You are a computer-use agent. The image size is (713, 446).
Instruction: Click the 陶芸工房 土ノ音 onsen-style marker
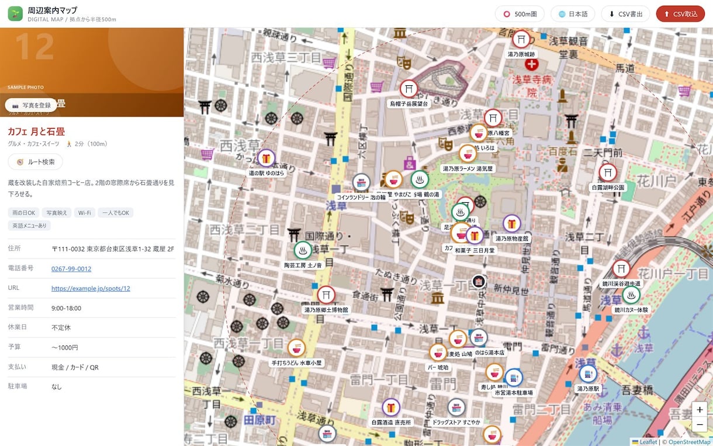(x=303, y=250)
